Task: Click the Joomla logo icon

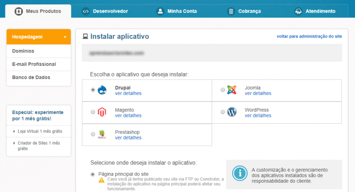Action: [232, 90]
